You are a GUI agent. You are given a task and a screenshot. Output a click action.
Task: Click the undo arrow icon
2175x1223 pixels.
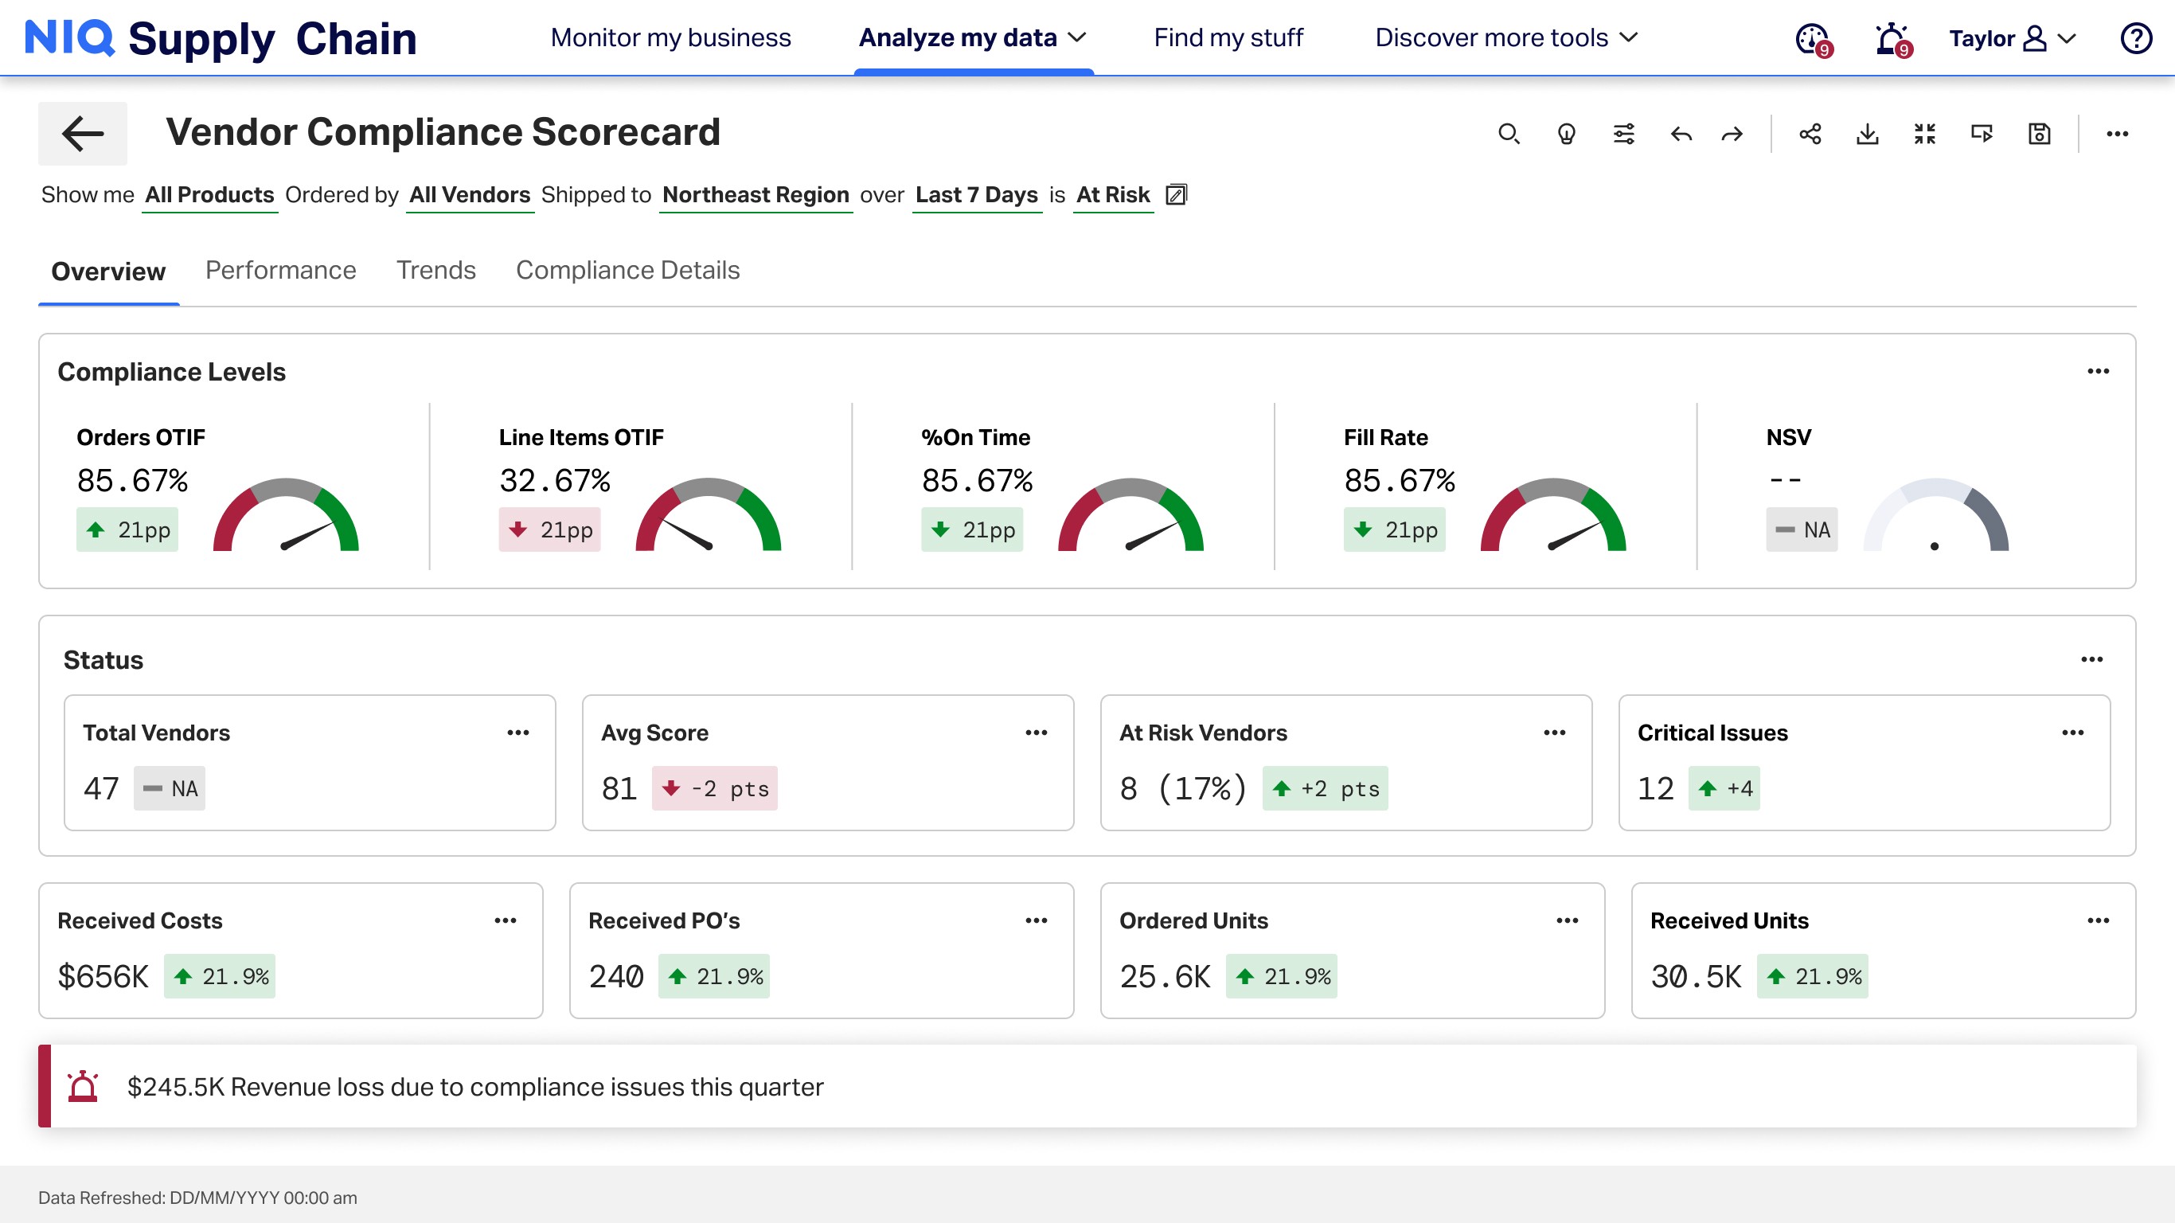point(1681,134)
